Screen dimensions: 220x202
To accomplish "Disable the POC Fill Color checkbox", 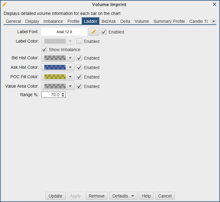I will [79, 77].
